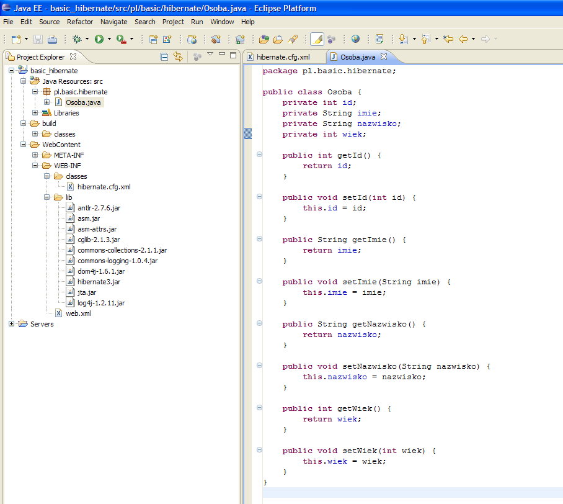Click the New Server toolbar icon

pos(240,39)
